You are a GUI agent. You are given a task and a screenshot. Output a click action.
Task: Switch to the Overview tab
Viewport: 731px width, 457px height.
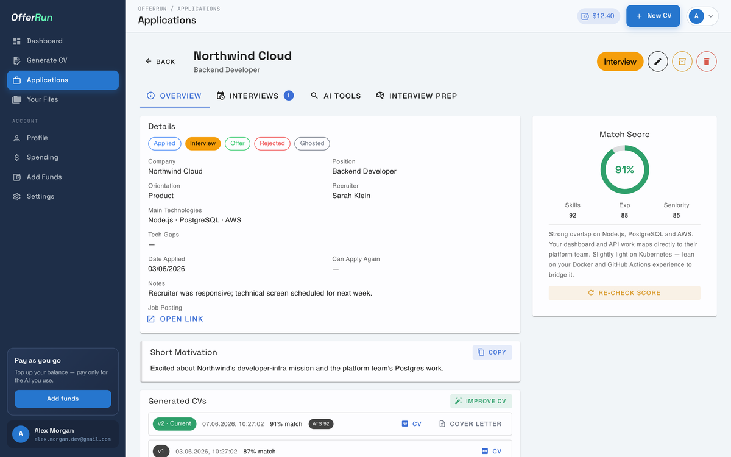[x=175, y=96]
